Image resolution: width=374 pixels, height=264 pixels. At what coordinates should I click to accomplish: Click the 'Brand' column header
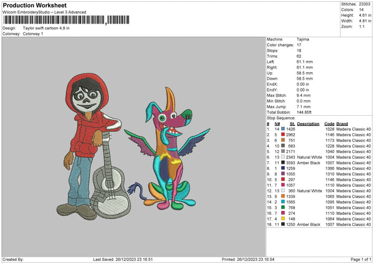click(342, 124)
